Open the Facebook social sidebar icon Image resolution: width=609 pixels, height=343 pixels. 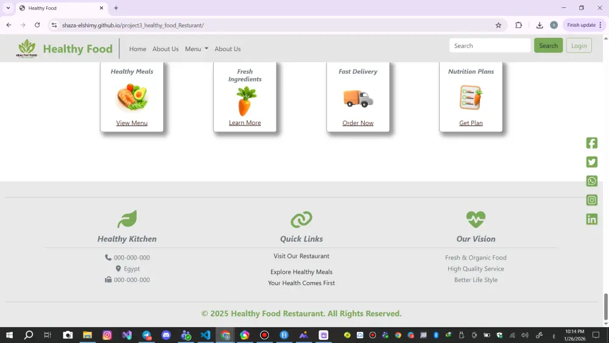tap(591, 143)
